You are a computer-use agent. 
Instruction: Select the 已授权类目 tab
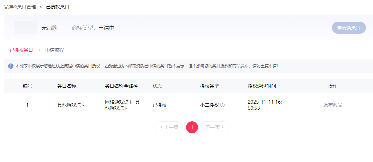[21, 50]
